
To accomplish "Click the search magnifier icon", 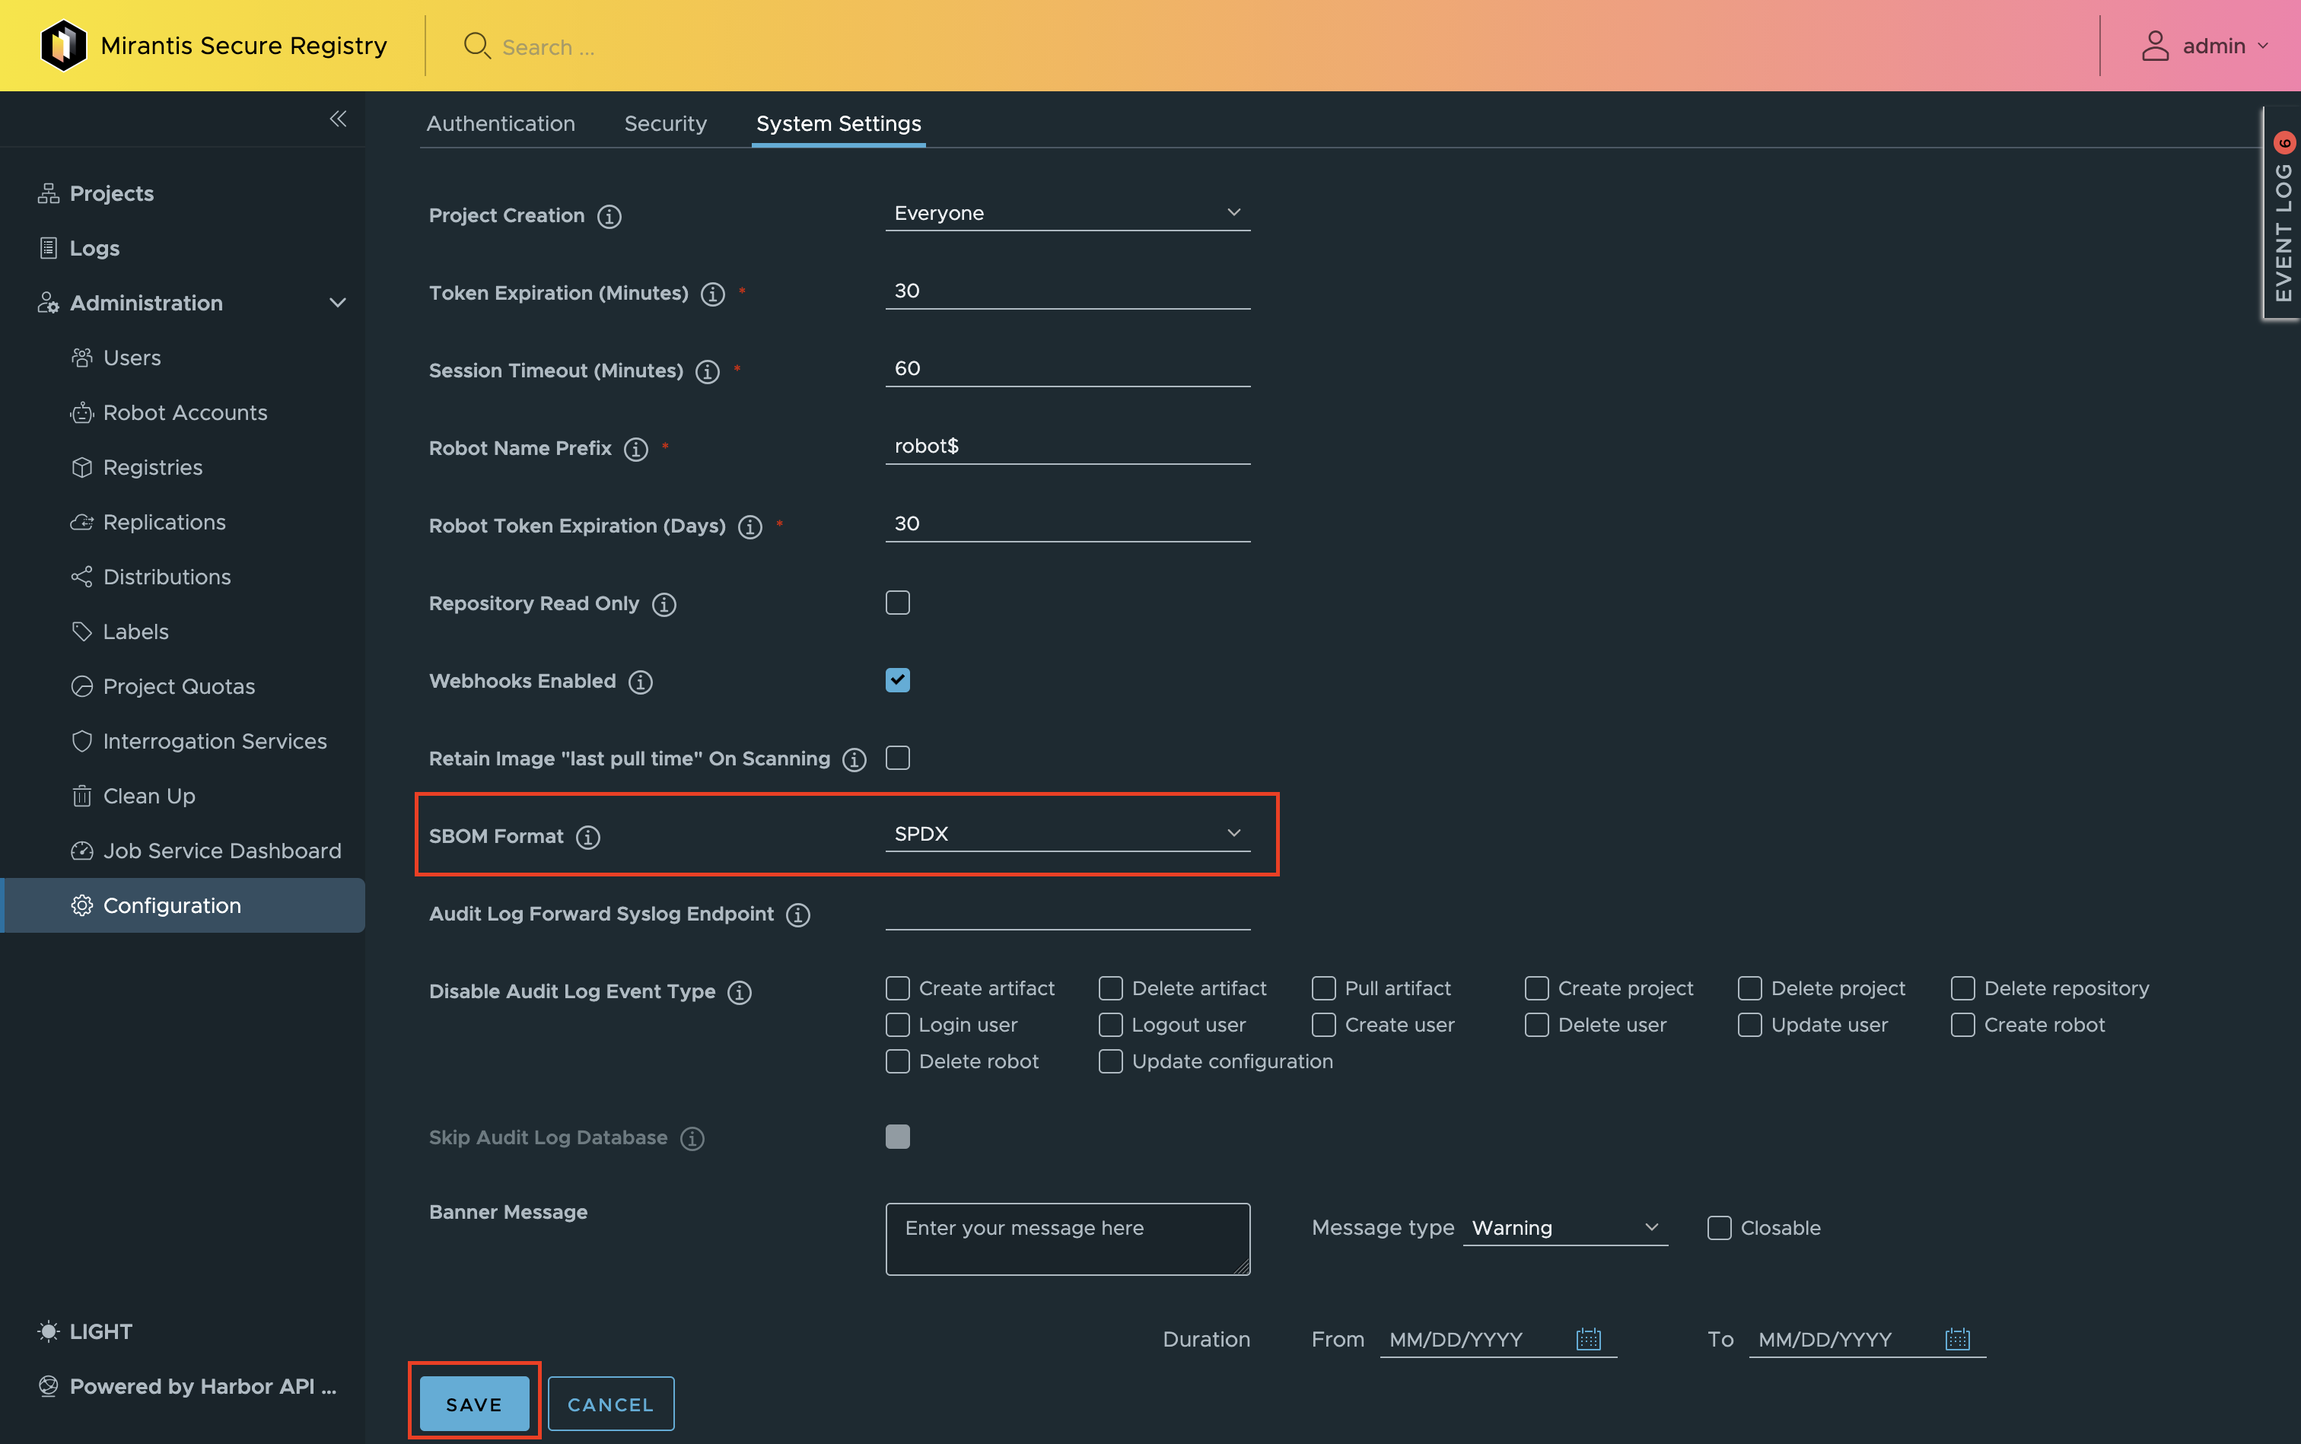I will pyautogui.click(x=476, y=46).
